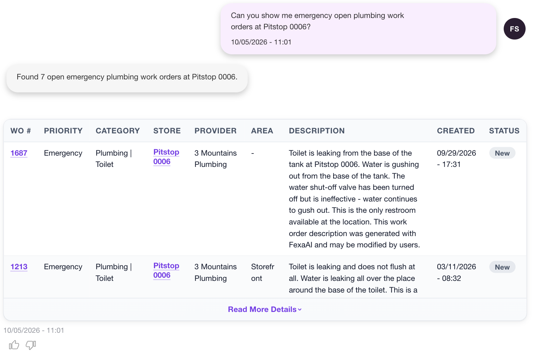Viewport: 533px width, 355px height.
Task: Open work order 1687 link
Action: [19, 153]
